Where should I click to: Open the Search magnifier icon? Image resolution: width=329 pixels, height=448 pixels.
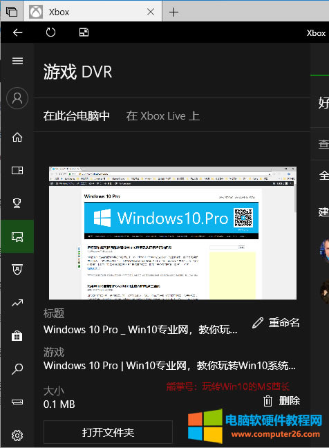pyautogui.click(x=17, y=369)
